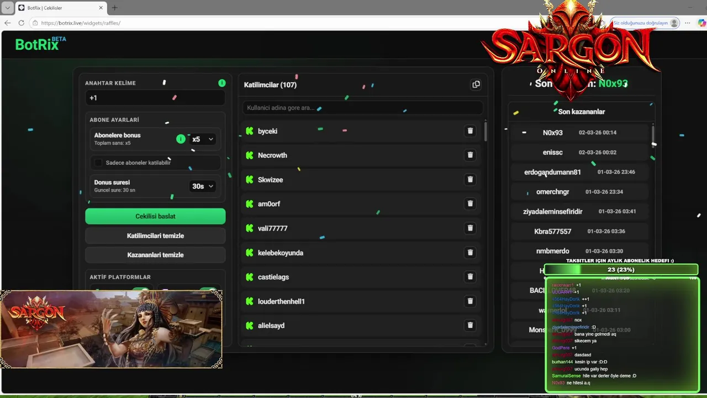This screenshot has width=707, height=398.
Task: Click the Katilimcilar (107) heading
Action: pyautogui.click(x=270, y=85)
